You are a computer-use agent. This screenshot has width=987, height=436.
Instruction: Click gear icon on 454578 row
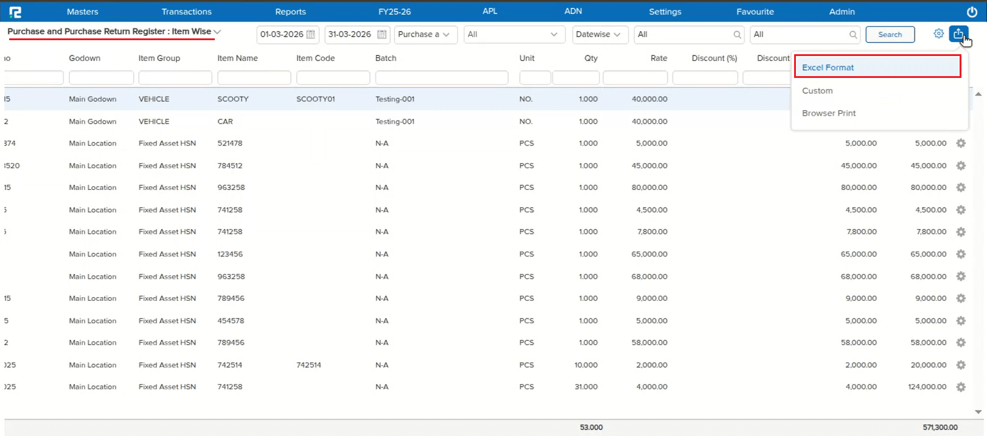pyautogui.click(x=961, y=321)
